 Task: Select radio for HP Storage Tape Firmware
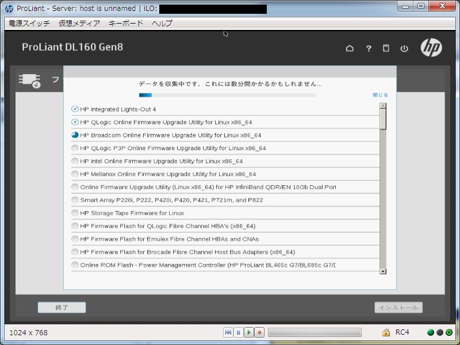(75, 213)
